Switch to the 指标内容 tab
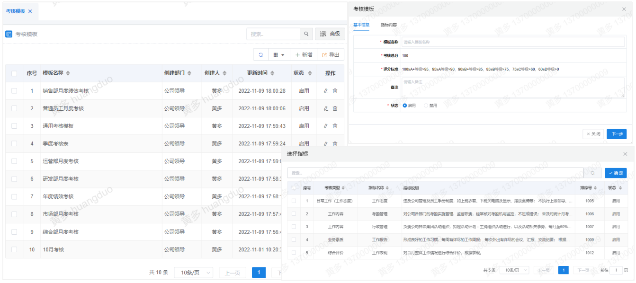This screenshot has height=283, width=636. 389,25
